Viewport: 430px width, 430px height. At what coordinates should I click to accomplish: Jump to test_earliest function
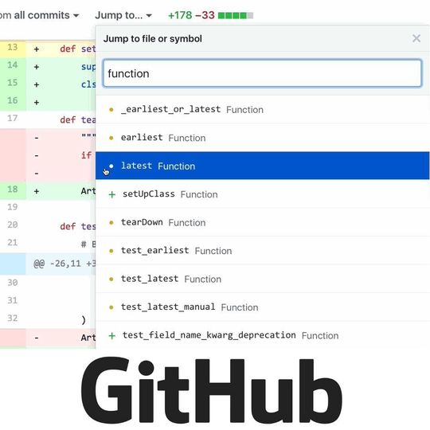tap(263, 251)
